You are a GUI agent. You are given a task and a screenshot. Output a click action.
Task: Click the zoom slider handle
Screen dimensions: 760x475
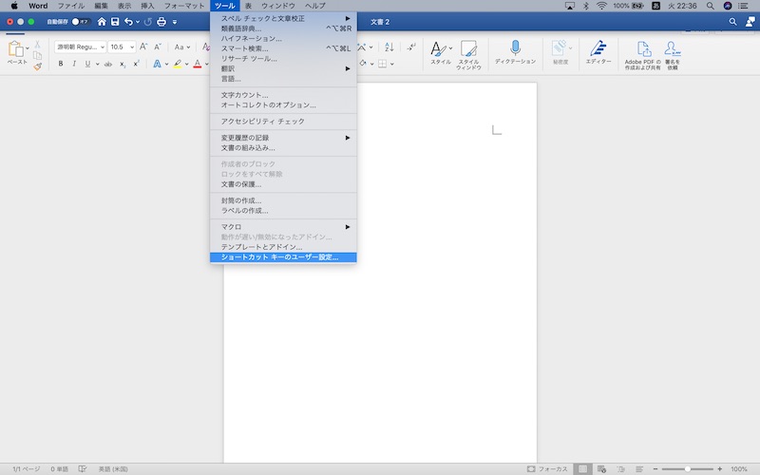tap(687, 468)
